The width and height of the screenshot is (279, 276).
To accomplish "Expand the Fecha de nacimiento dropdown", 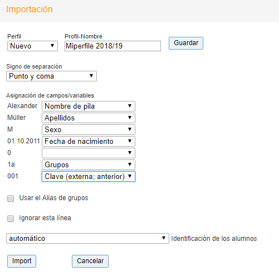I will pos(89,141).
